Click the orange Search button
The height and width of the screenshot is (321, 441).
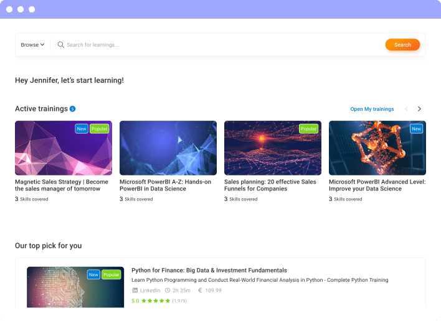[402, 45]
